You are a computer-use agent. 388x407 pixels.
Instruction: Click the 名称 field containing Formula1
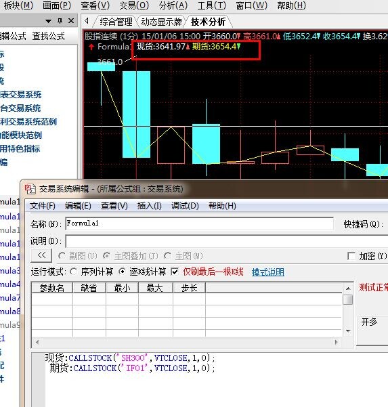click(x=199, y=223)
